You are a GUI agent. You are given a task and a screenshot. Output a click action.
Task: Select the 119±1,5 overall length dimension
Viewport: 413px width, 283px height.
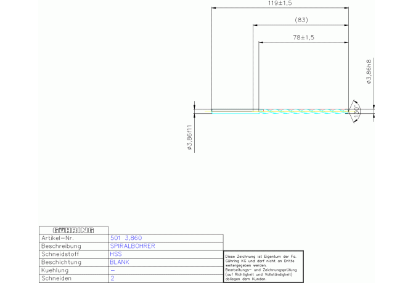point(279,4)
